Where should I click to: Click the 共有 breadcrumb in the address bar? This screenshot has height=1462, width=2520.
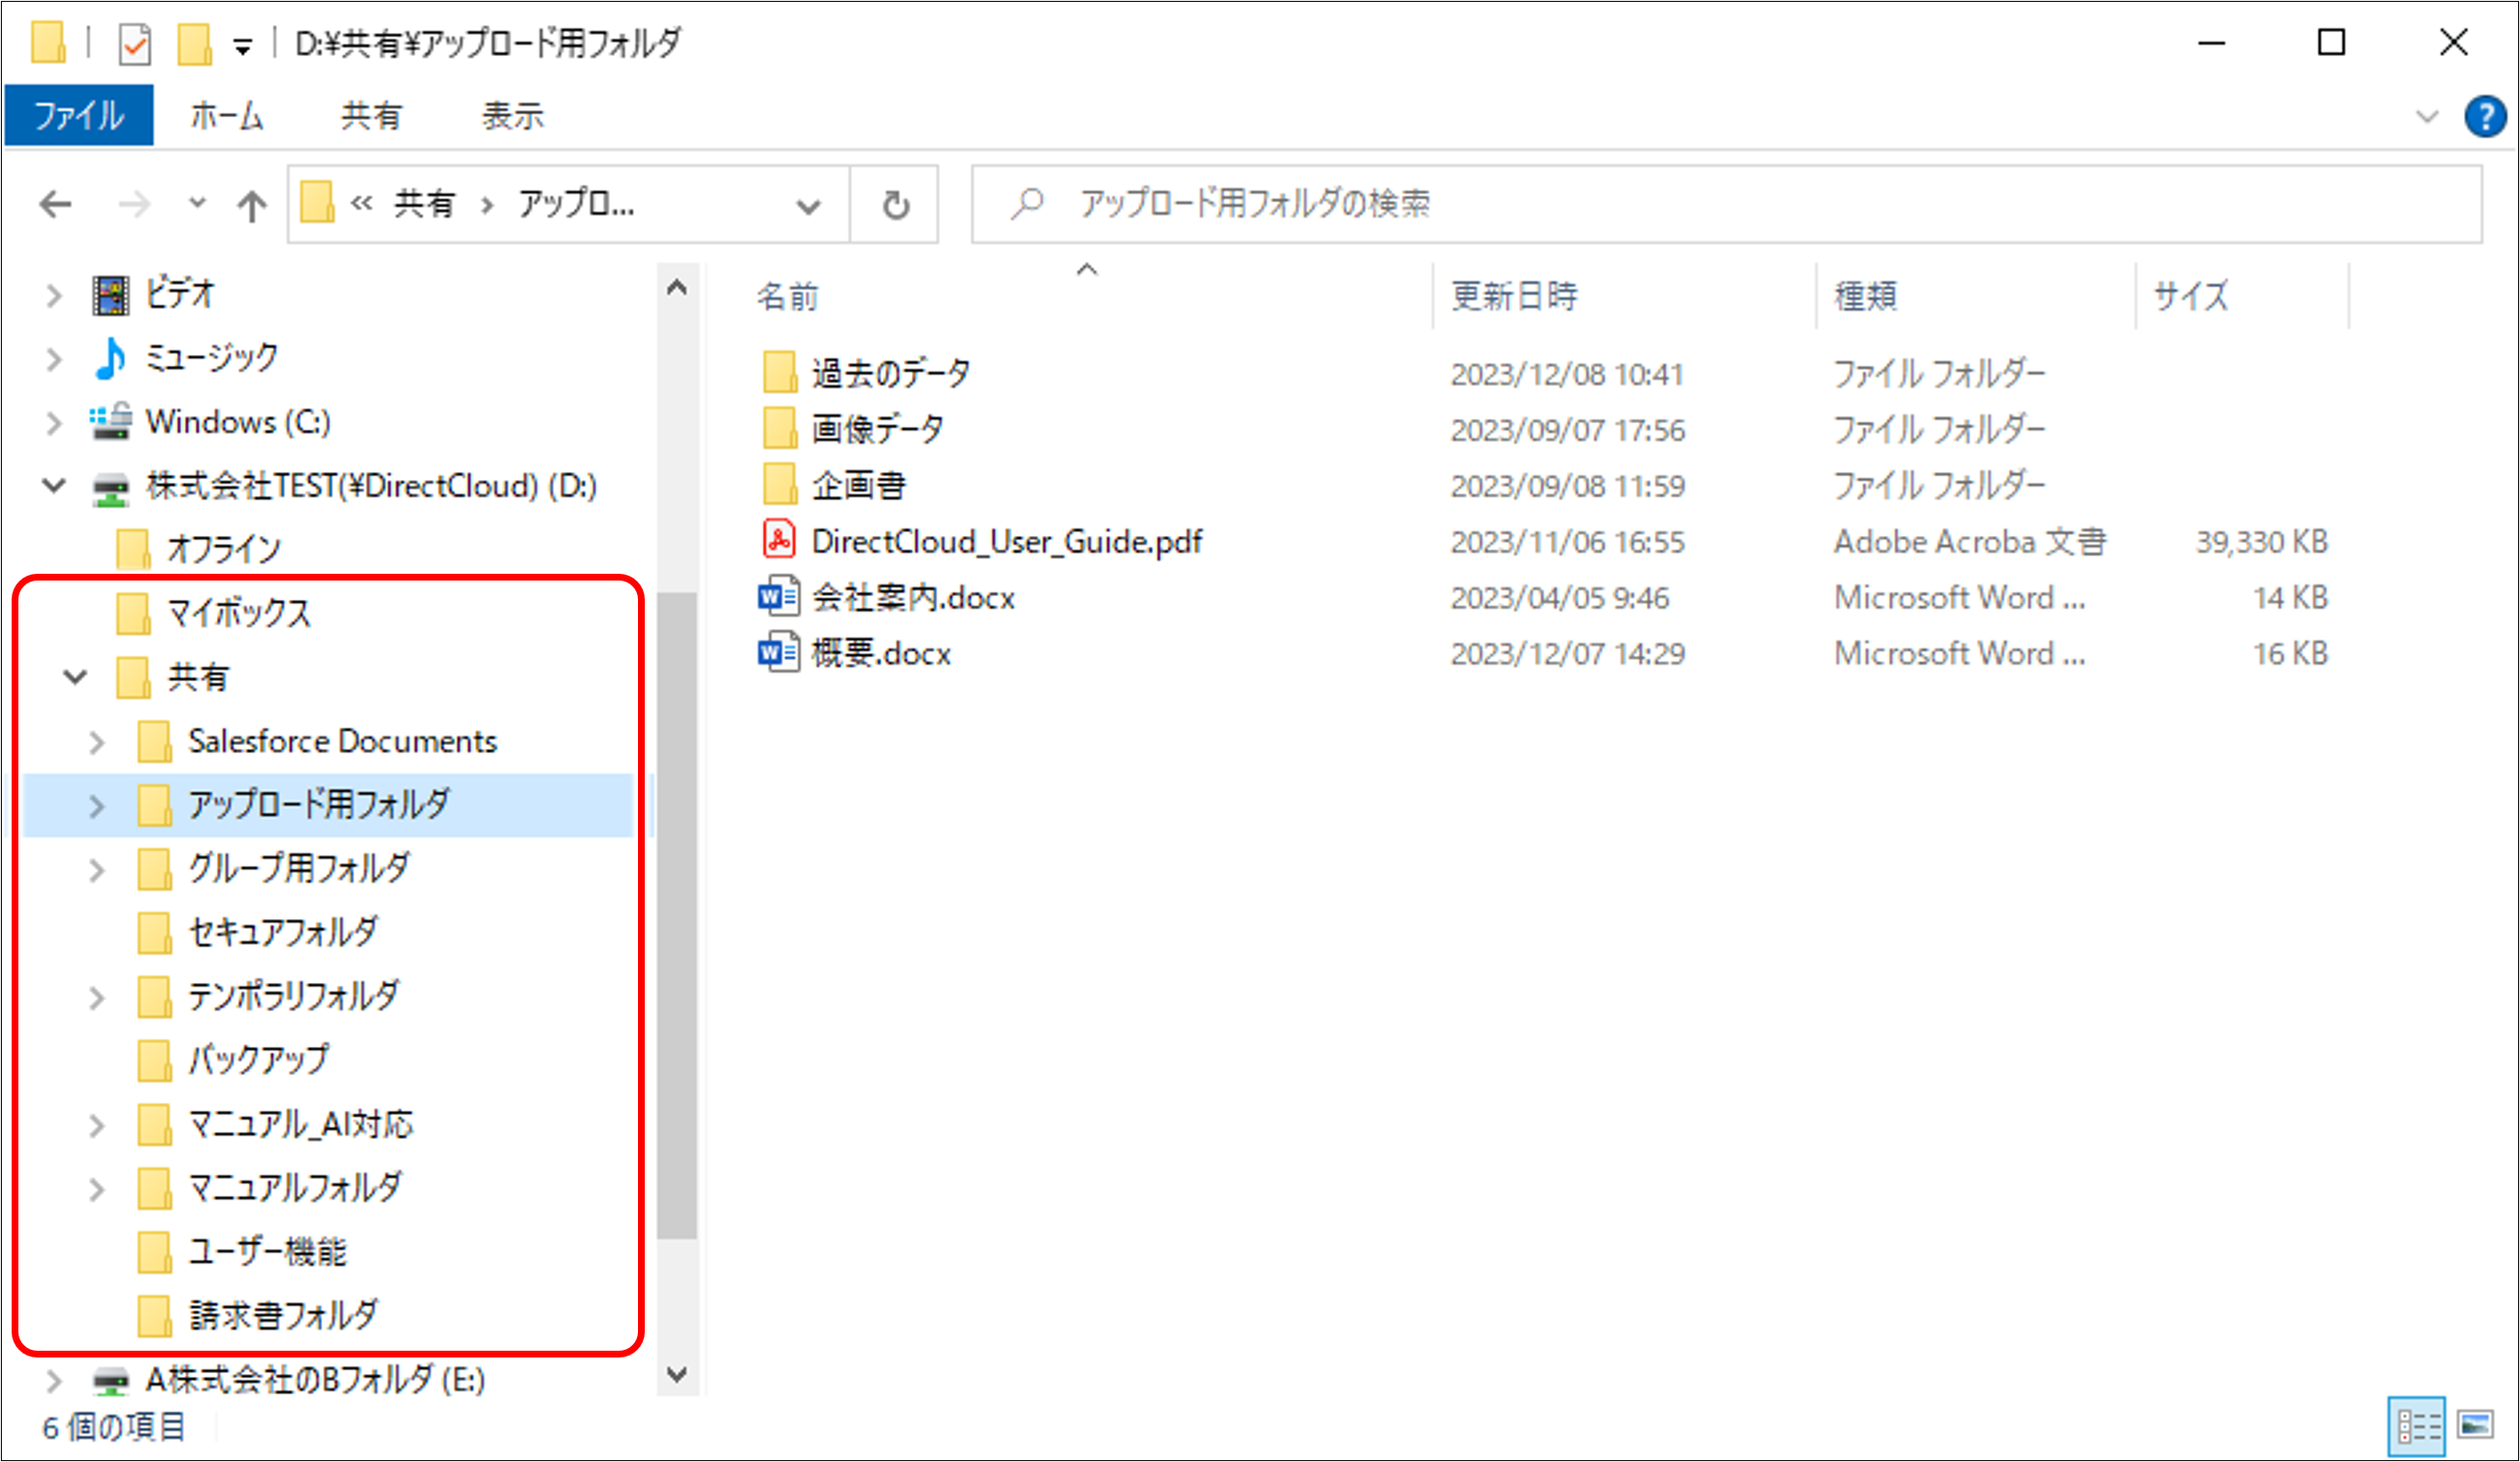click(424, 204)
